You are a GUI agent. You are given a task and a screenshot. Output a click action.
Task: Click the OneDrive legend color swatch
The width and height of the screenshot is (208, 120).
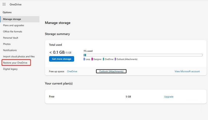[103, 59]
